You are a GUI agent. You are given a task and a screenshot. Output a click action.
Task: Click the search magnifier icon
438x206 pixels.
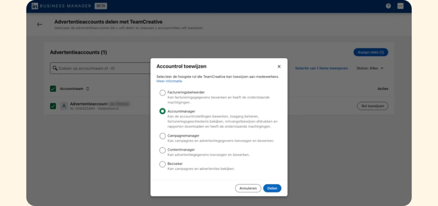pos(55,68)
